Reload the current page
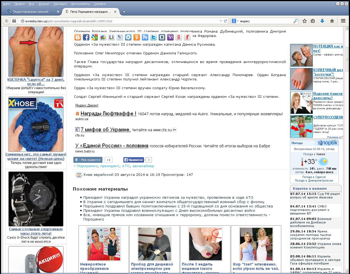 (x=225, y=21)
